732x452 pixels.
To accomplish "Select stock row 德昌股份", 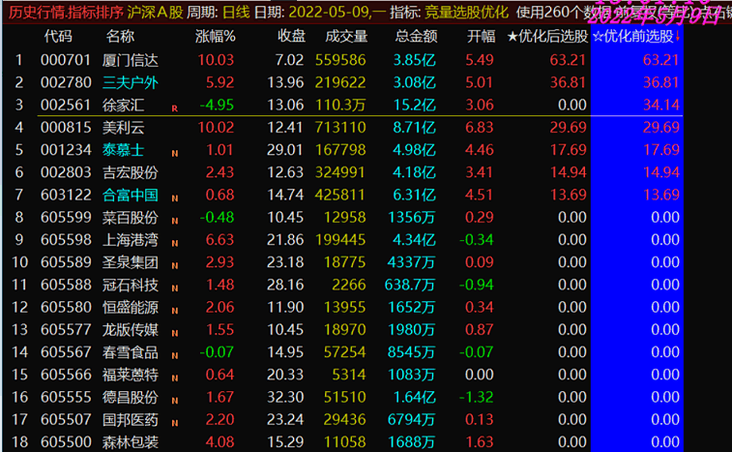I will pos(343,397).
